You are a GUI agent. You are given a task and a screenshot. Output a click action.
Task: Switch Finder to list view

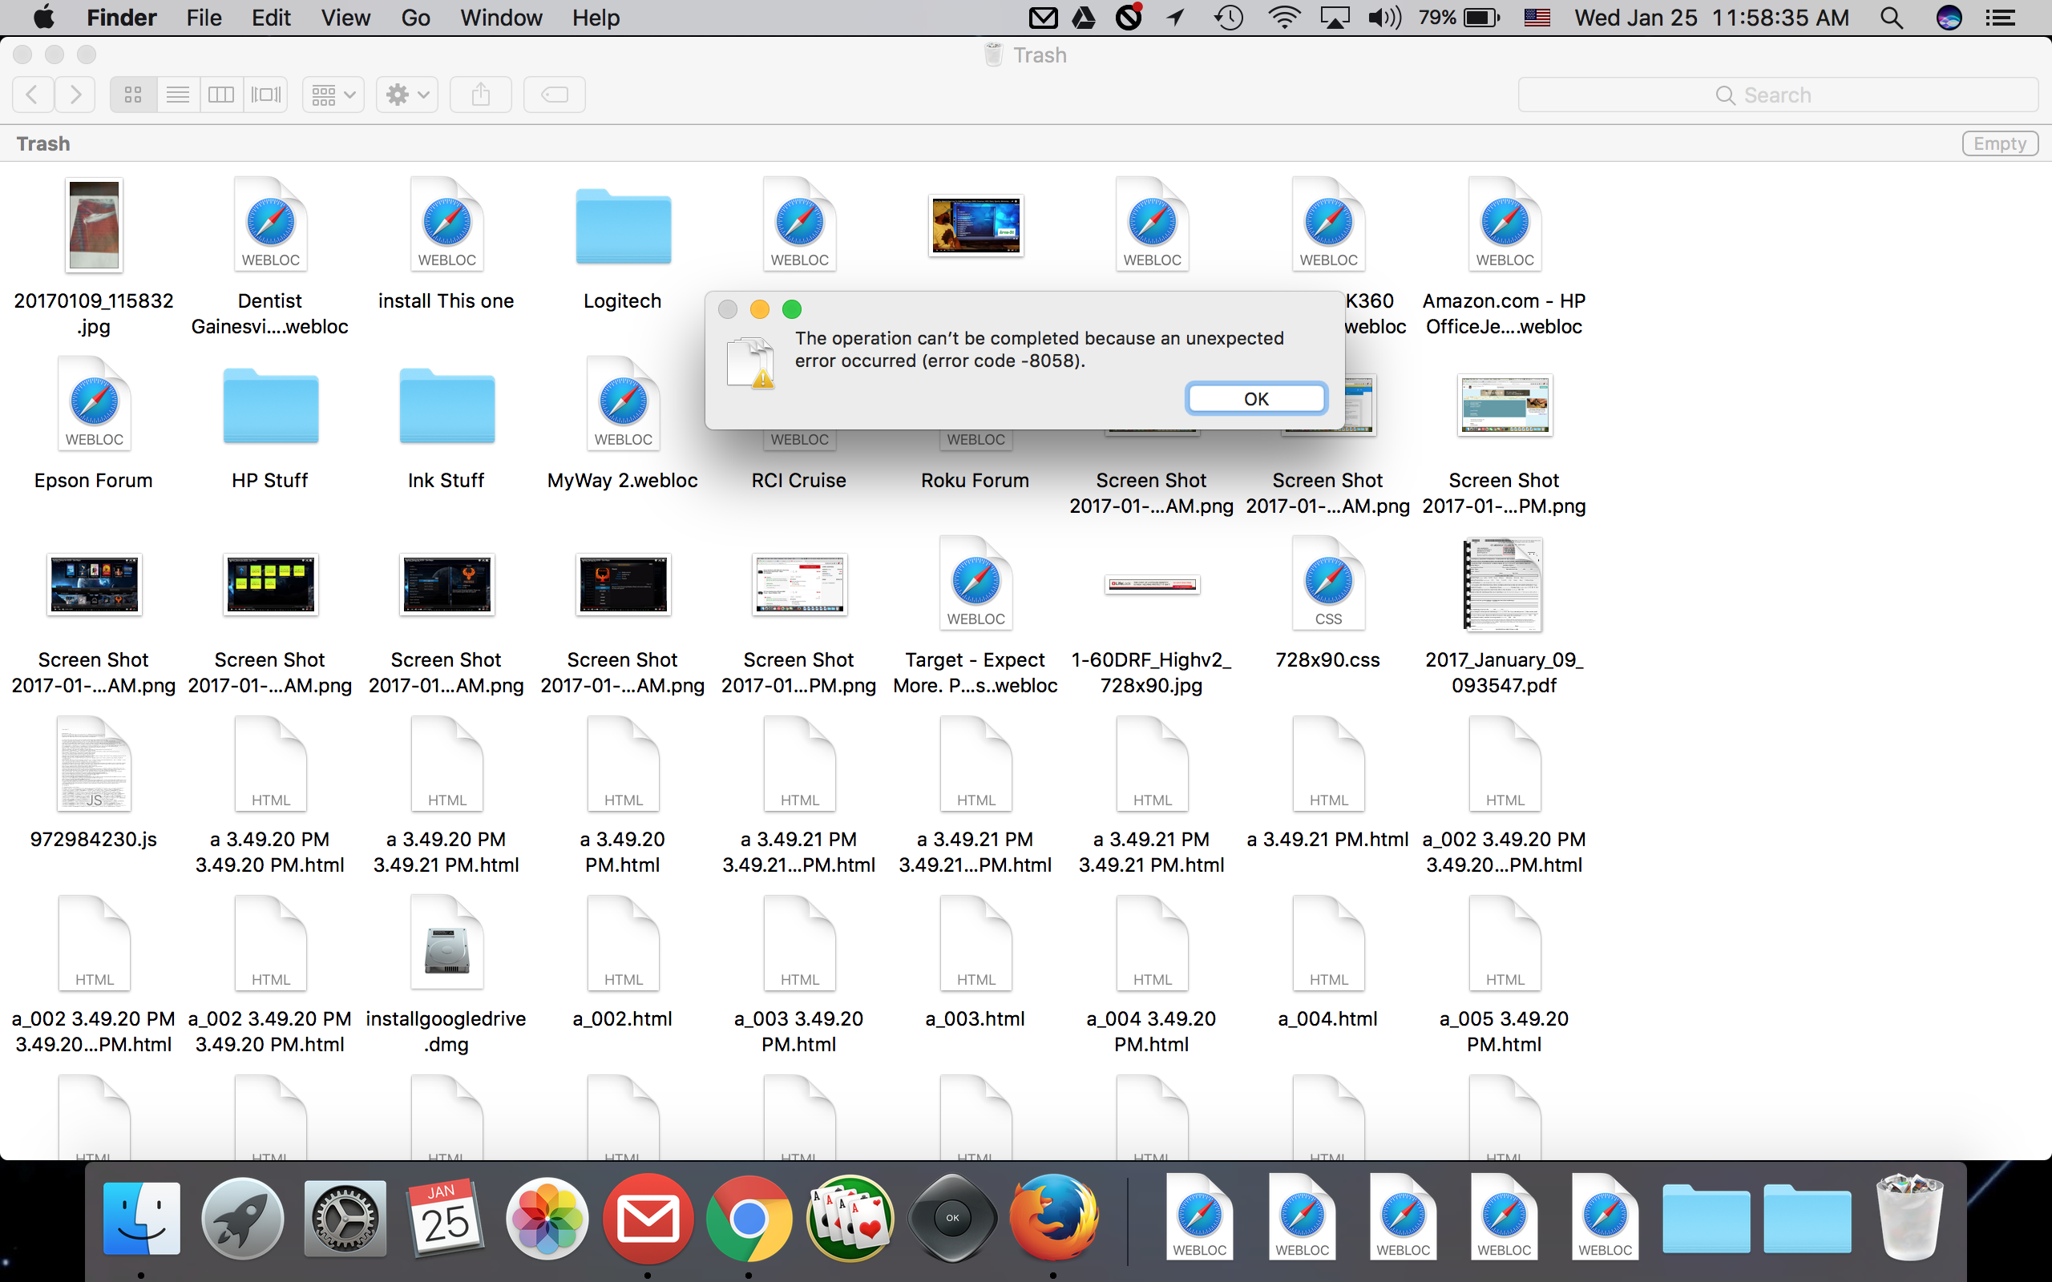point(177,94)
